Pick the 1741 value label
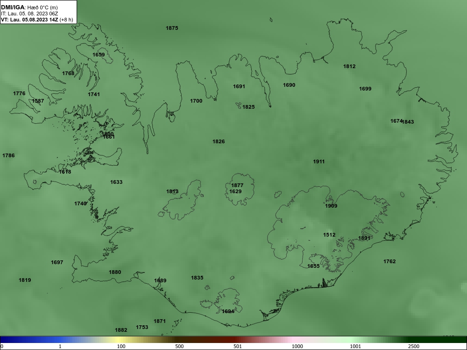Viewport: 467px width, 350px height. point(94,94)
